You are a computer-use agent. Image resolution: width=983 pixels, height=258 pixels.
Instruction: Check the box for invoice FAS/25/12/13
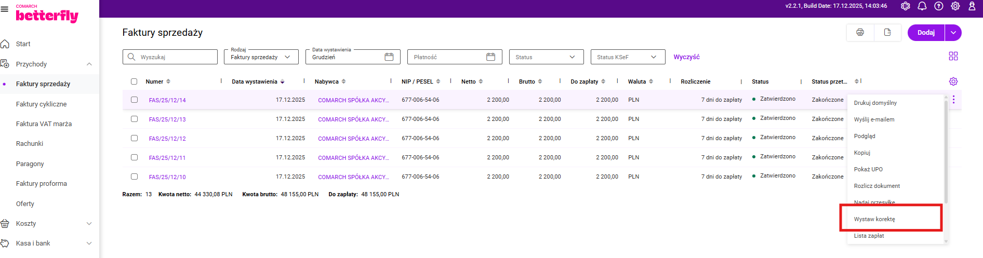[134, 119]
